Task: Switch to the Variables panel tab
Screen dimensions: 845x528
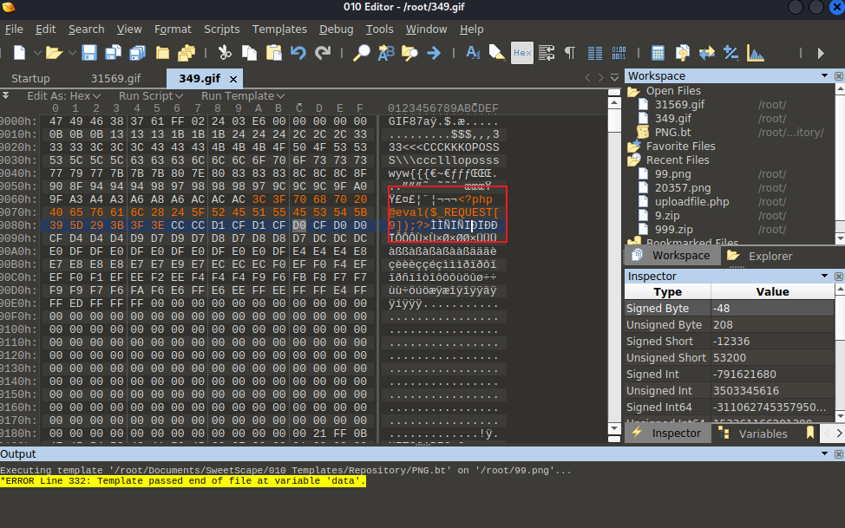Action: pyautogui.click(x=753, y=433)
